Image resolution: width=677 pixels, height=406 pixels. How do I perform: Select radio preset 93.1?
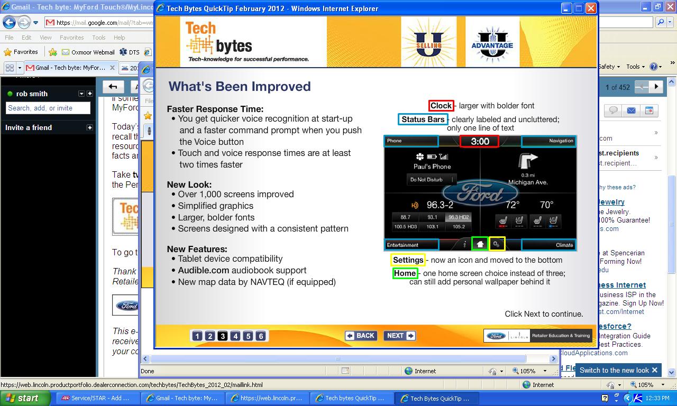pyautogui.click(x=432, y=217)
